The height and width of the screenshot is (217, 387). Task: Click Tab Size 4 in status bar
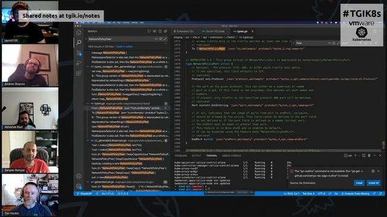(308, 193)
